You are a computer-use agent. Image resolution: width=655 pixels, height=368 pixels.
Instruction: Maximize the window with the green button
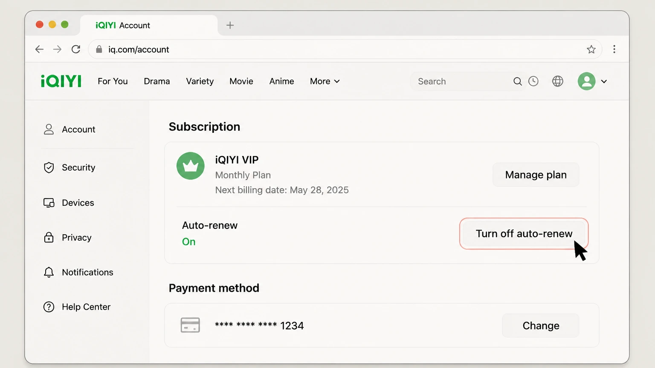65,25
